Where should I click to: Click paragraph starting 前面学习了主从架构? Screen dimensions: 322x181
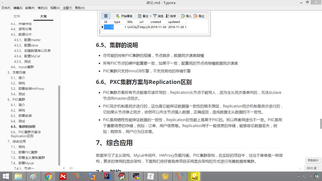tap(189, 158)
